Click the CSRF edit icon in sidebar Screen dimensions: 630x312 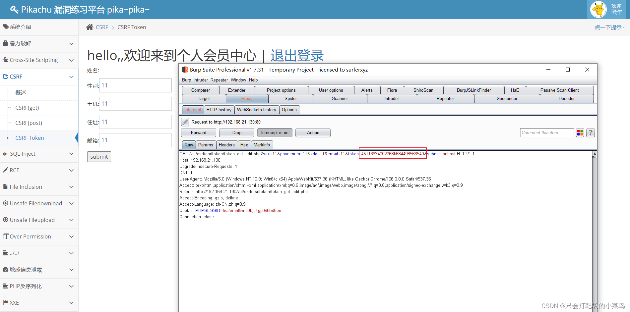[5, 77]
